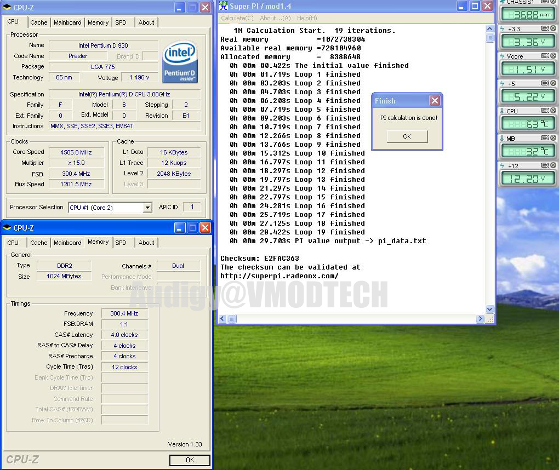The image size is (559, 470).
Task: Maximize the Super PI window
Action: [475, 6]
